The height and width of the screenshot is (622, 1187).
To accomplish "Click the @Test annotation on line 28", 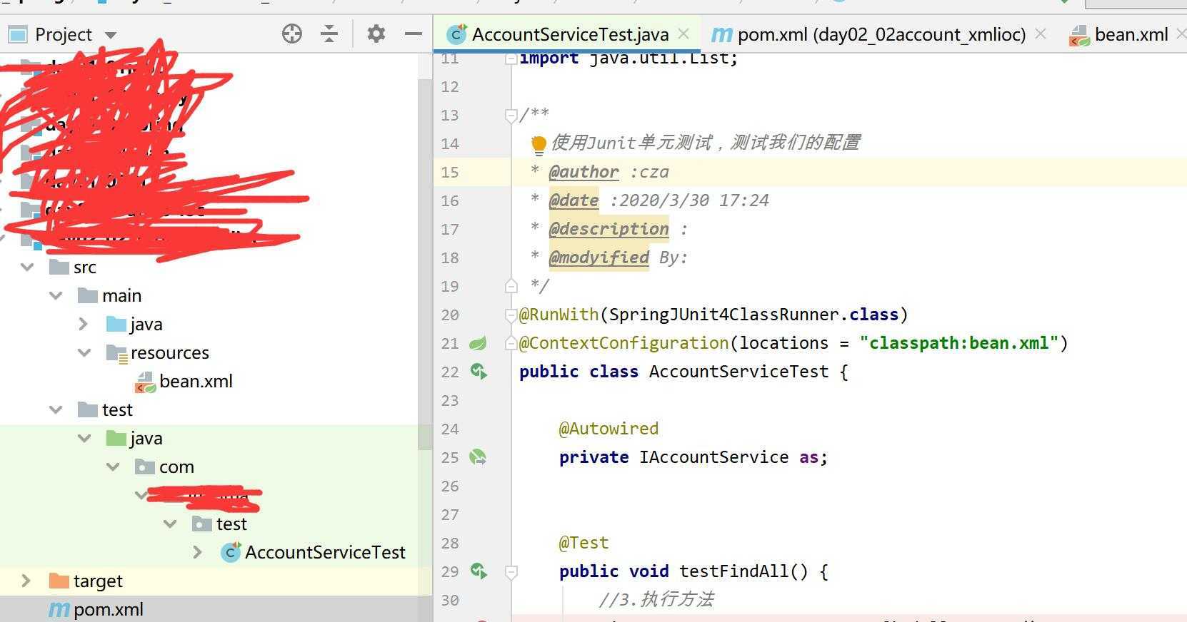I will point(584,543).
